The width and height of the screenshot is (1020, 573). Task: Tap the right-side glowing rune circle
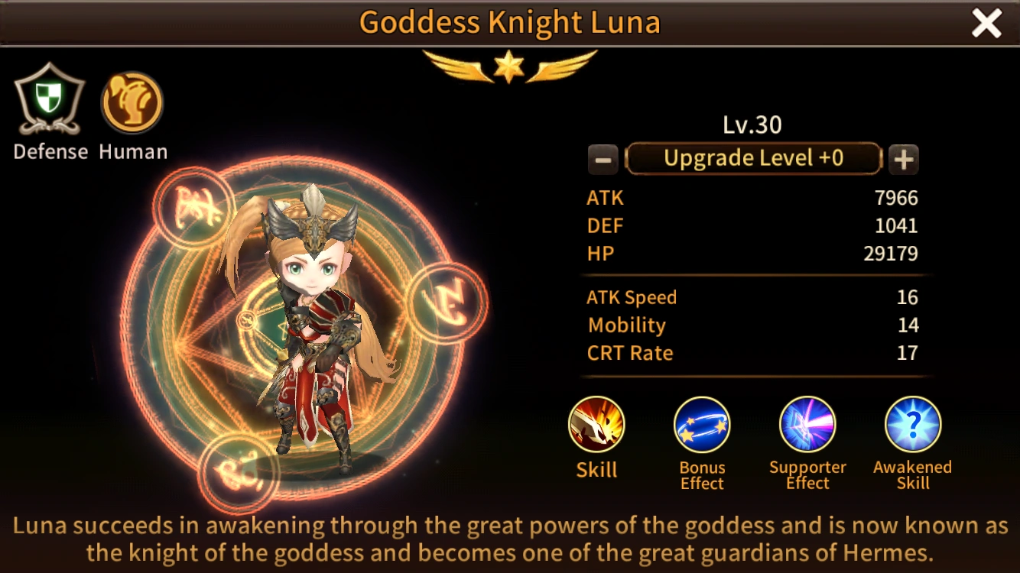pos(447,303)
